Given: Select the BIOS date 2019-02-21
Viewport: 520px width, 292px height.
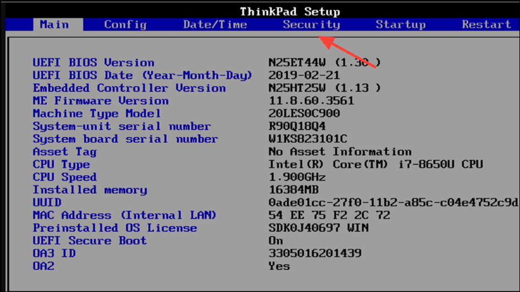Looking at the screenshot, I should (304, 76).
